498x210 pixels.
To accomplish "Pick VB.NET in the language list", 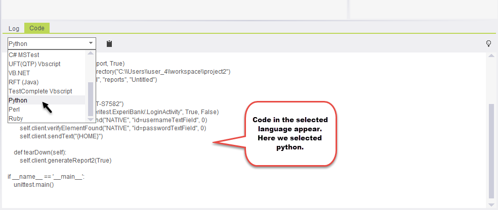I will coord(20,73).
